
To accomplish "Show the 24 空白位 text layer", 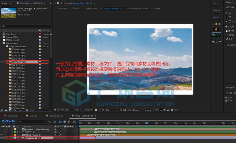I will (2, 132).
